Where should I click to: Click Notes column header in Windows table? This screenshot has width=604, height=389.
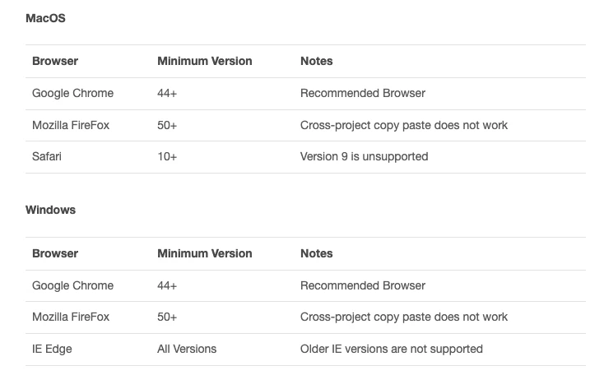[x=316, y=253]
